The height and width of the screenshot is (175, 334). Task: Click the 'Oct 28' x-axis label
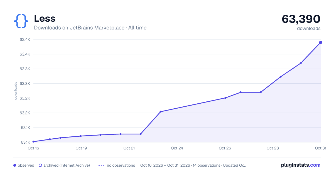273,148
